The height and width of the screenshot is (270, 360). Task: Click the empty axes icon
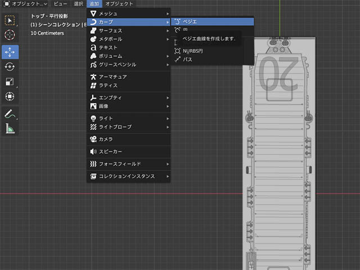click(x=93, y=97)
